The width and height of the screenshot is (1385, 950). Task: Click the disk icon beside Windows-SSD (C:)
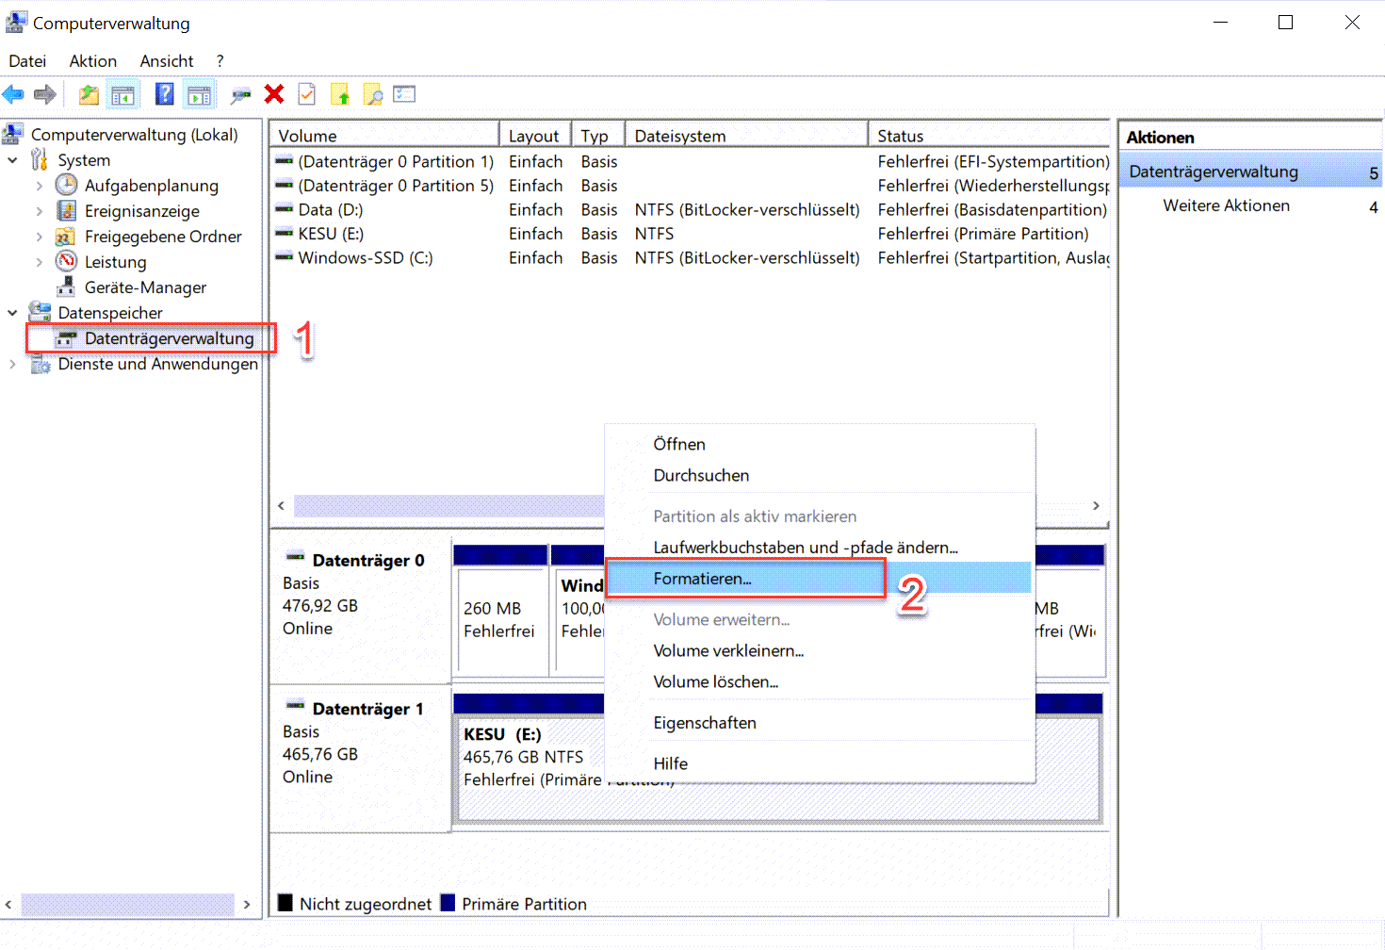pyautogui.click(x=284, y=256)
